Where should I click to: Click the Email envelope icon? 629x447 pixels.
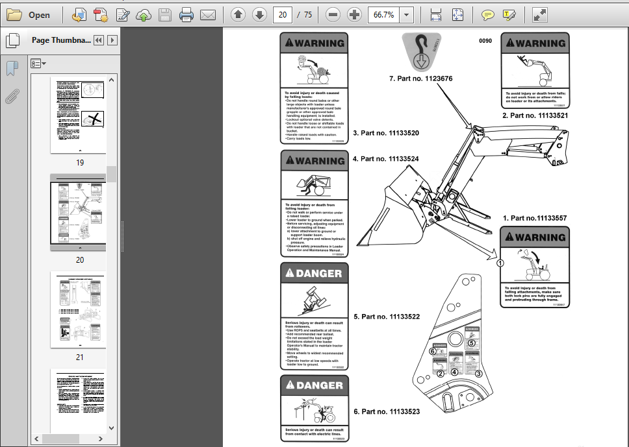click(208, 15)
